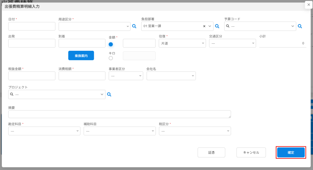Expand the 交通区分 dropdown
The height and width of the screenshot is (170, 313).
(x=232, y=43)
